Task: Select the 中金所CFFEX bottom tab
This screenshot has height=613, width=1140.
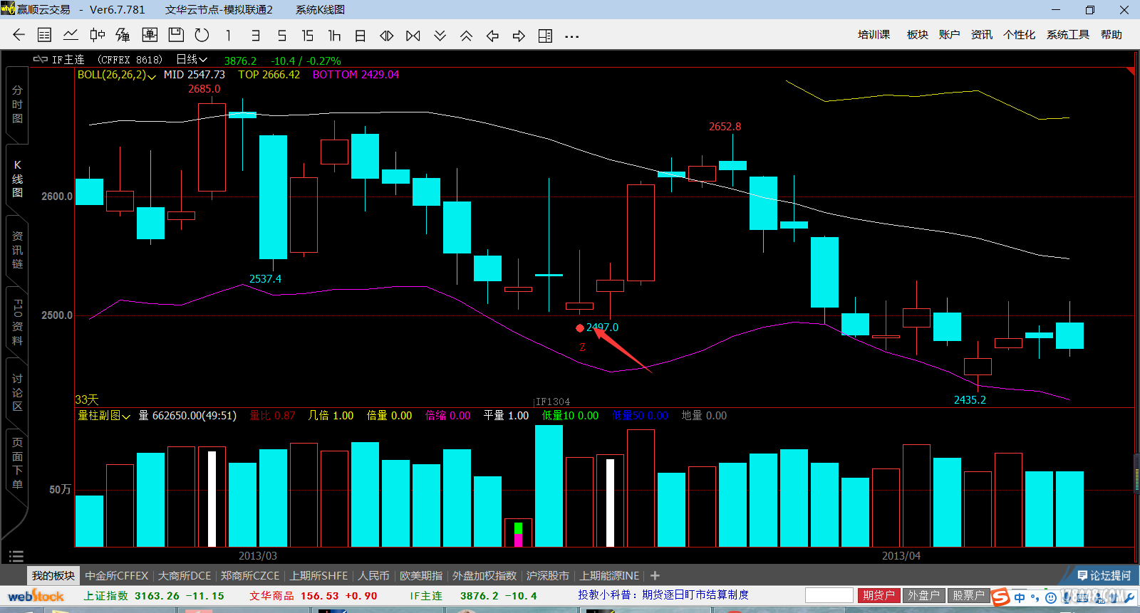Action: [x=117, y=575]
